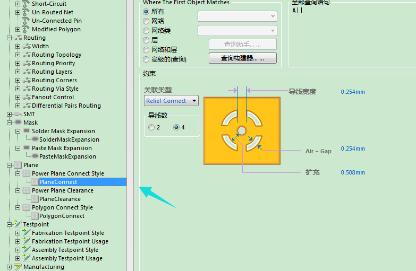Choose 2 conductors radio option
Viewport: 416px width, 271px height.
click(x=152, y=127)
